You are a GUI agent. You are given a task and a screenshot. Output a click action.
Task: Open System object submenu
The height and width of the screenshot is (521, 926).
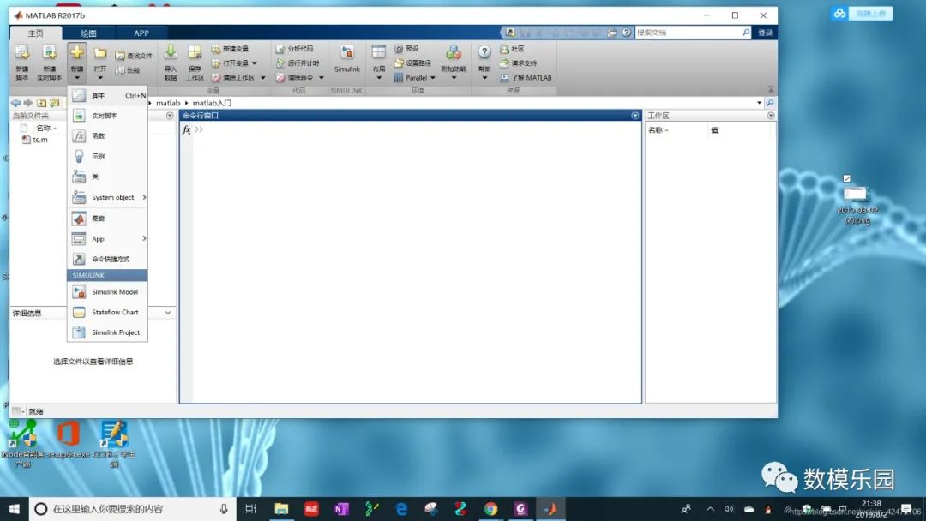pos(107,197)
